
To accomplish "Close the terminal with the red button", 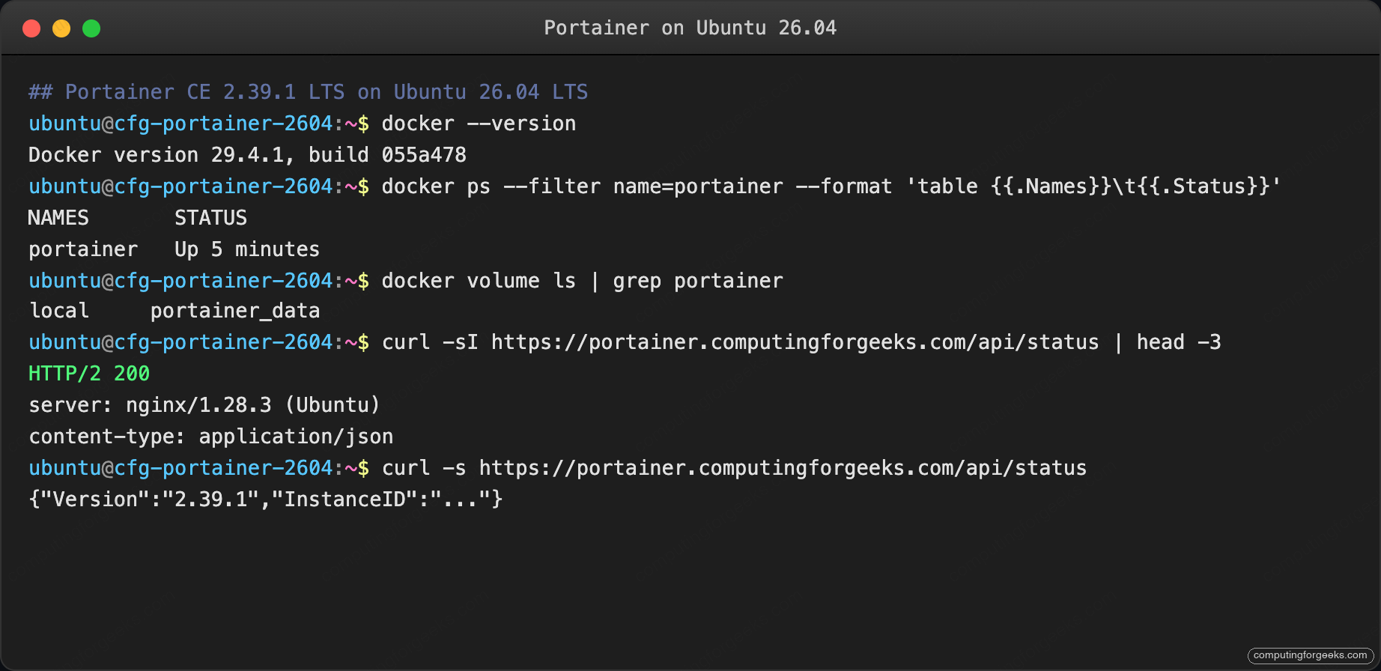I will (31, 28).
